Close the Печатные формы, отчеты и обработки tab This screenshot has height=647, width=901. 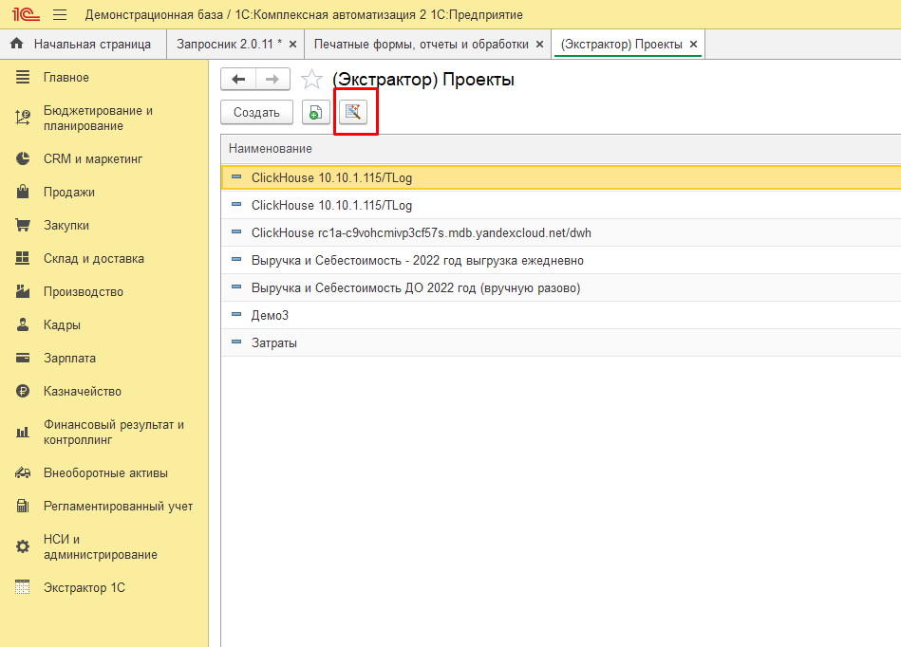(539, 44)
